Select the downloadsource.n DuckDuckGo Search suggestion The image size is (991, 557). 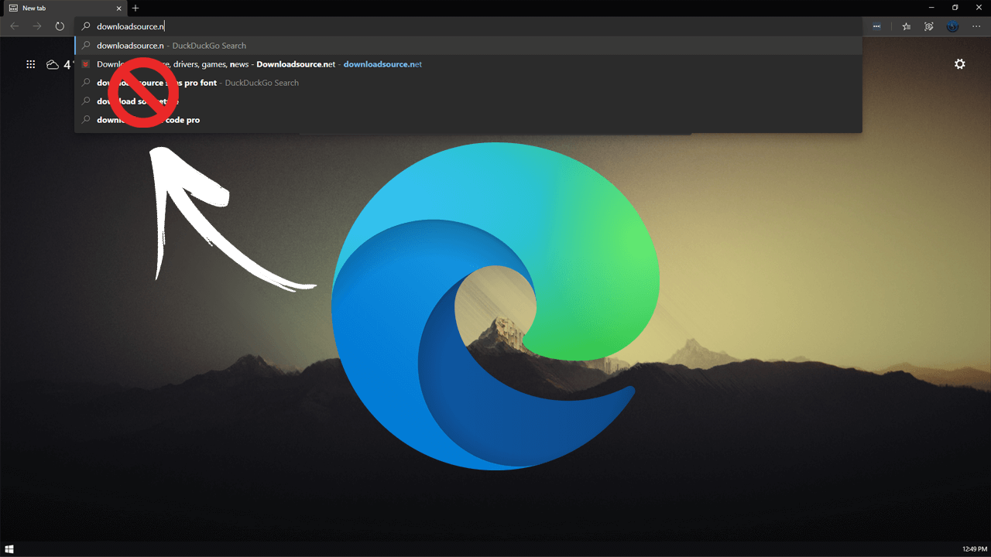point(468,46)
